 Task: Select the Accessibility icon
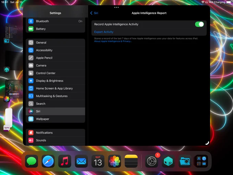pos(31,50)
